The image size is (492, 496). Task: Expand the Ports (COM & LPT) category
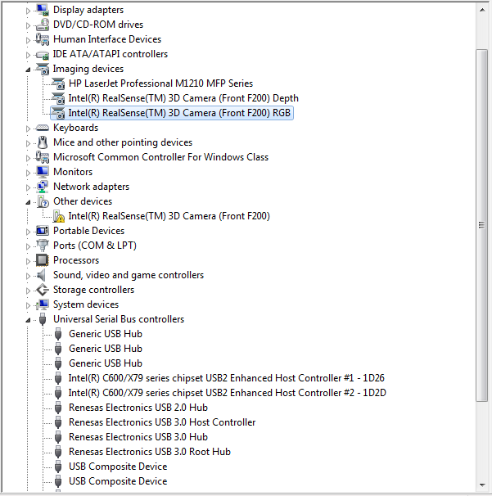[29, 246]
